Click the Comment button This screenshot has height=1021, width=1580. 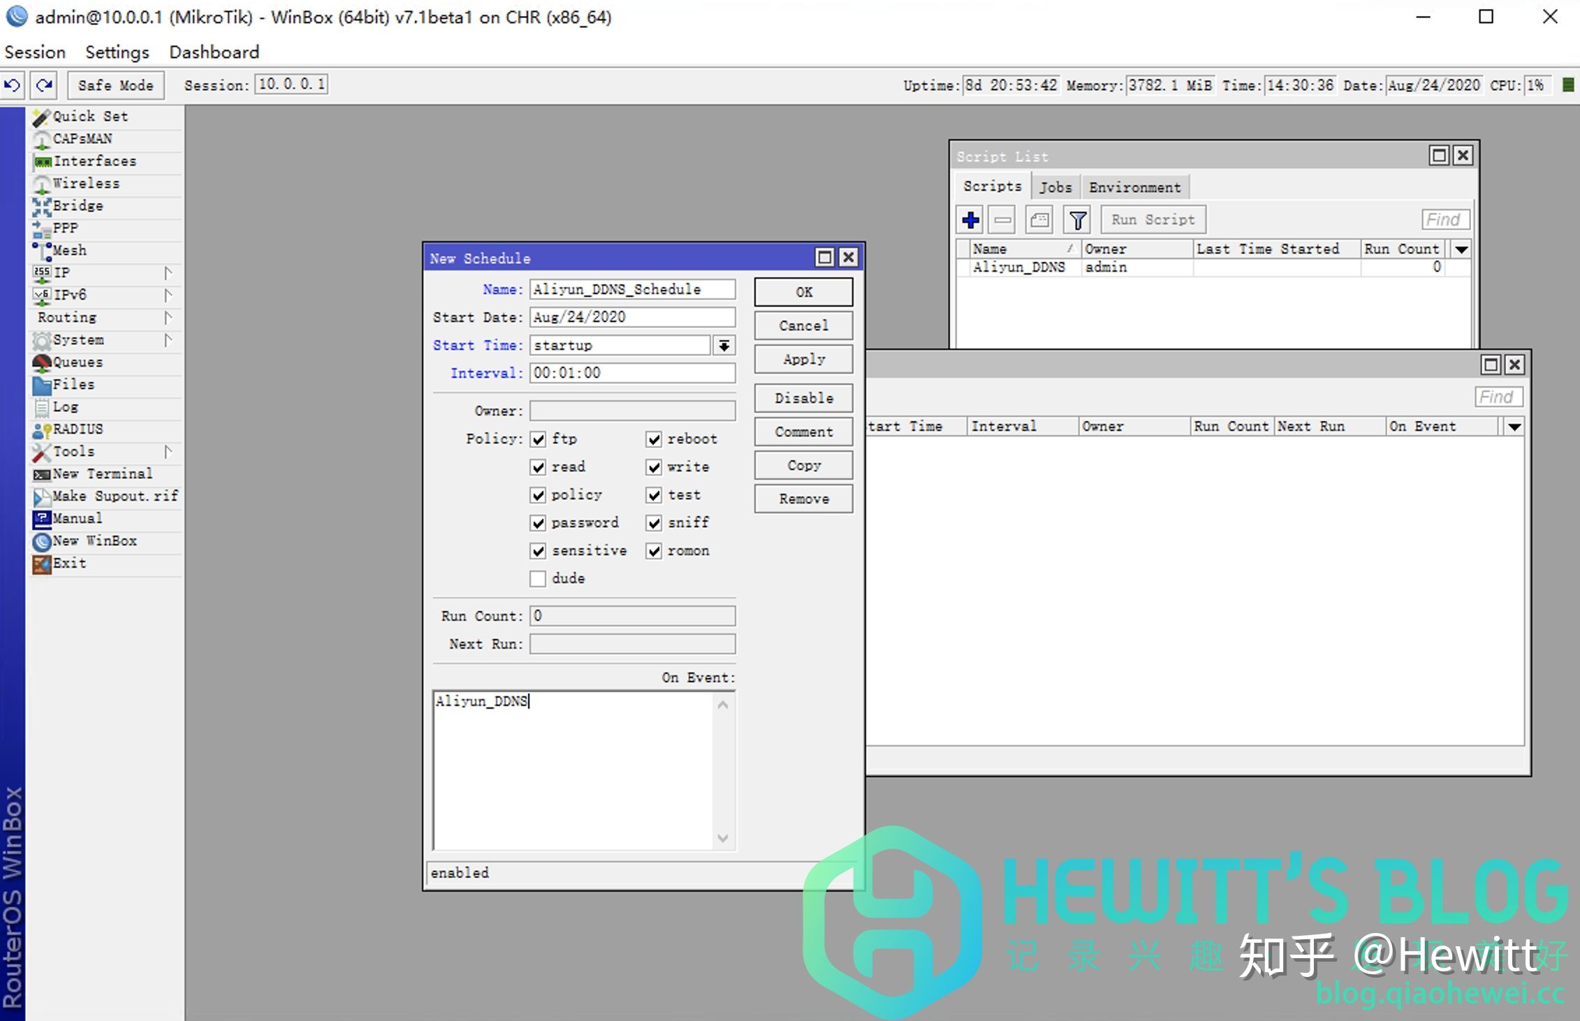(803, 432)
